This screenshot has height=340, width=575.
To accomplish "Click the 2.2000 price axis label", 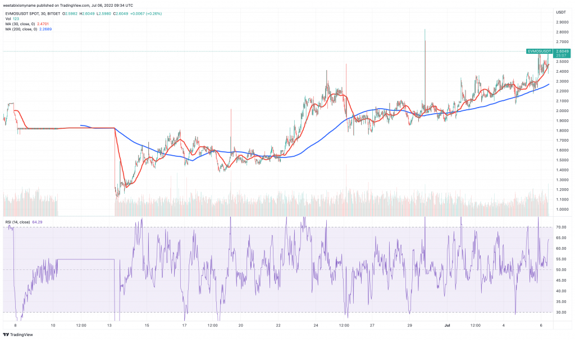I will point(562,91).
